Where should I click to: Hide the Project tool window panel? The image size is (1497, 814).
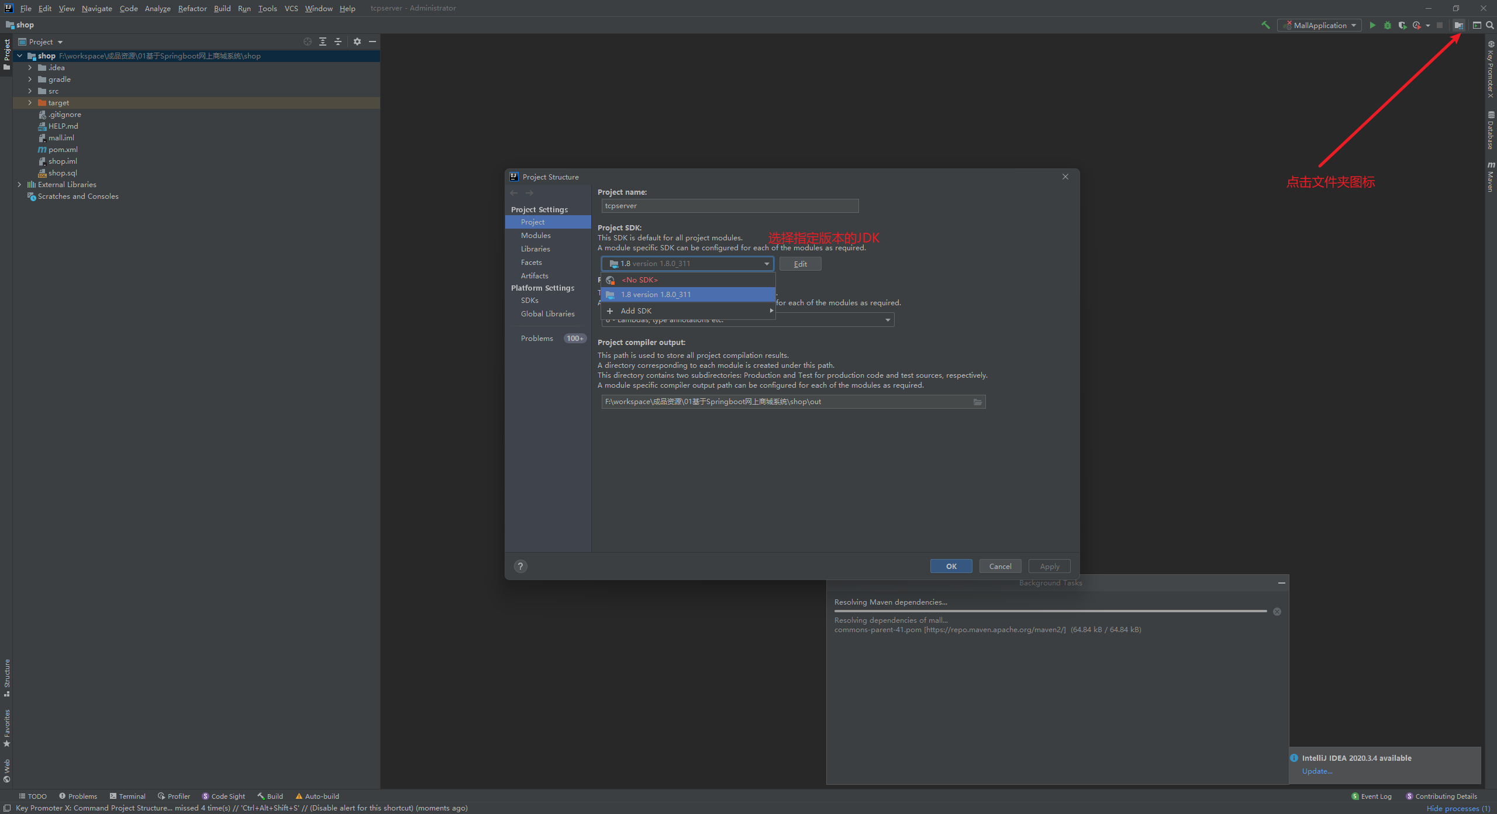pyautogui.click(x=372, y=42)
